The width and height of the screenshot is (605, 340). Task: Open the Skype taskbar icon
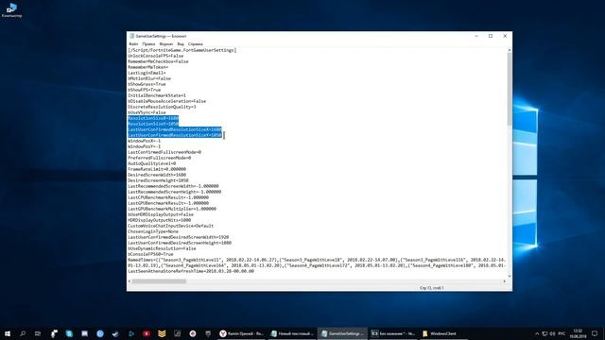click(x=69, y=333)
